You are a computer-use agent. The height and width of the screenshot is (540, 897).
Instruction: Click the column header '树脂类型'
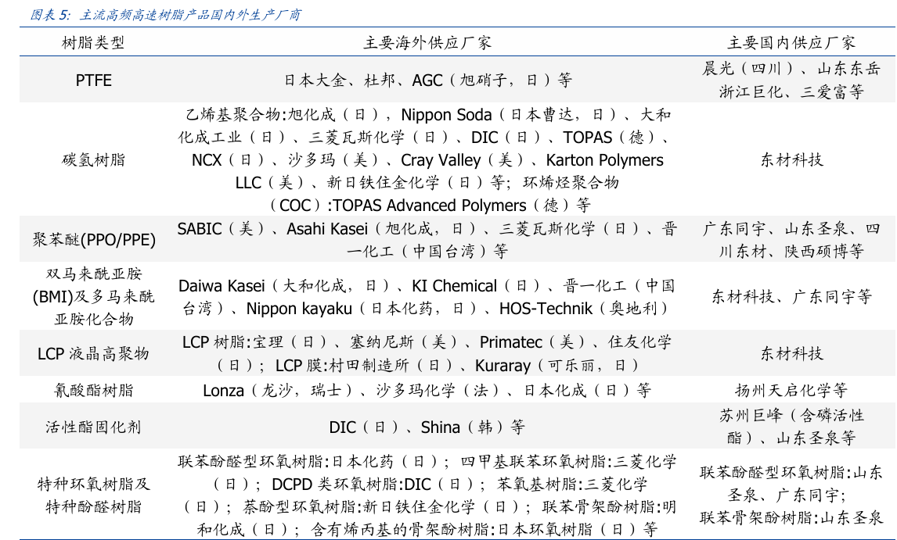93,42
